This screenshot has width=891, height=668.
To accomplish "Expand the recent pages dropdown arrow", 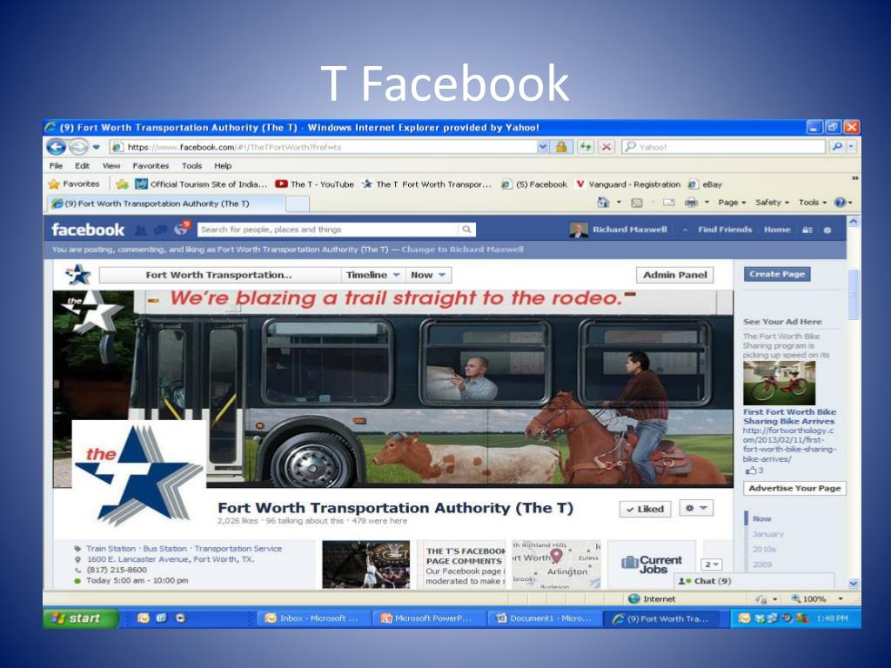I will click(96, 147).
